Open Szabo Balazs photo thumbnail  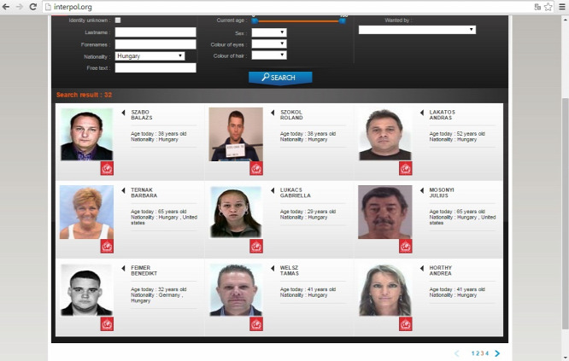[x=86, y=134]
